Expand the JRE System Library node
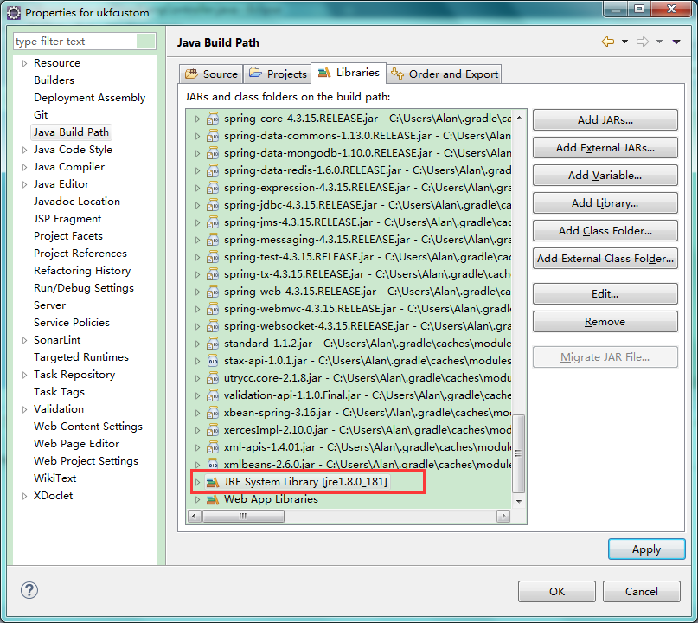698x623 pixels. 197,482
